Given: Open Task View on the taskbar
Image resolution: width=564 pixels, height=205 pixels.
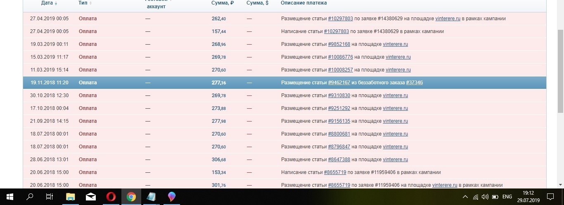Looking at the screenshot, I should [49, 197].
